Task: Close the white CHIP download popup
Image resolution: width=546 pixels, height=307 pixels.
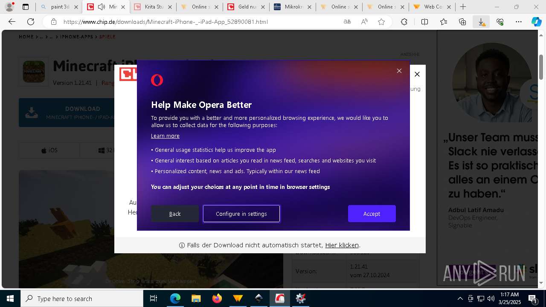Action: 417,74
